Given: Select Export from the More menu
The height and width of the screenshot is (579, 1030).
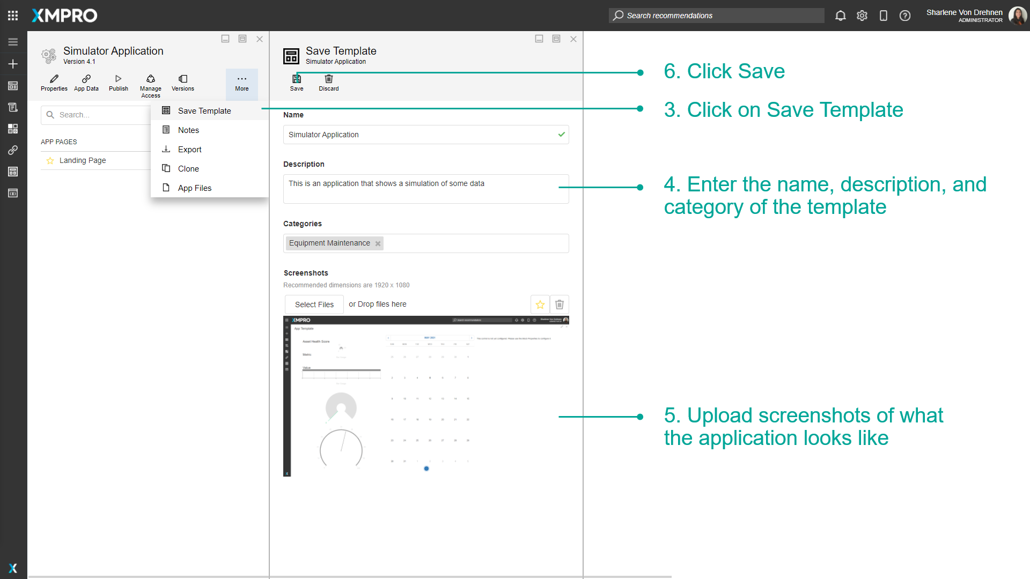Looking at the screenshot, I should (x=190, y=149).
